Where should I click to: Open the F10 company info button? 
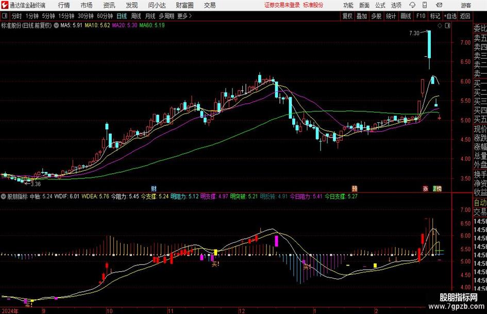click(x=421, y=16)
